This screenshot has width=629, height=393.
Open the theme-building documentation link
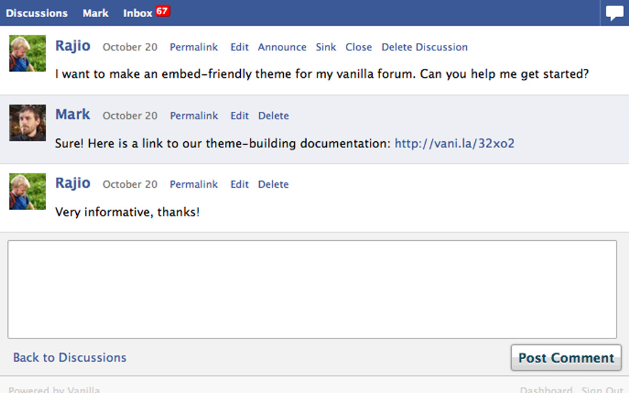[x=454, y=143]
